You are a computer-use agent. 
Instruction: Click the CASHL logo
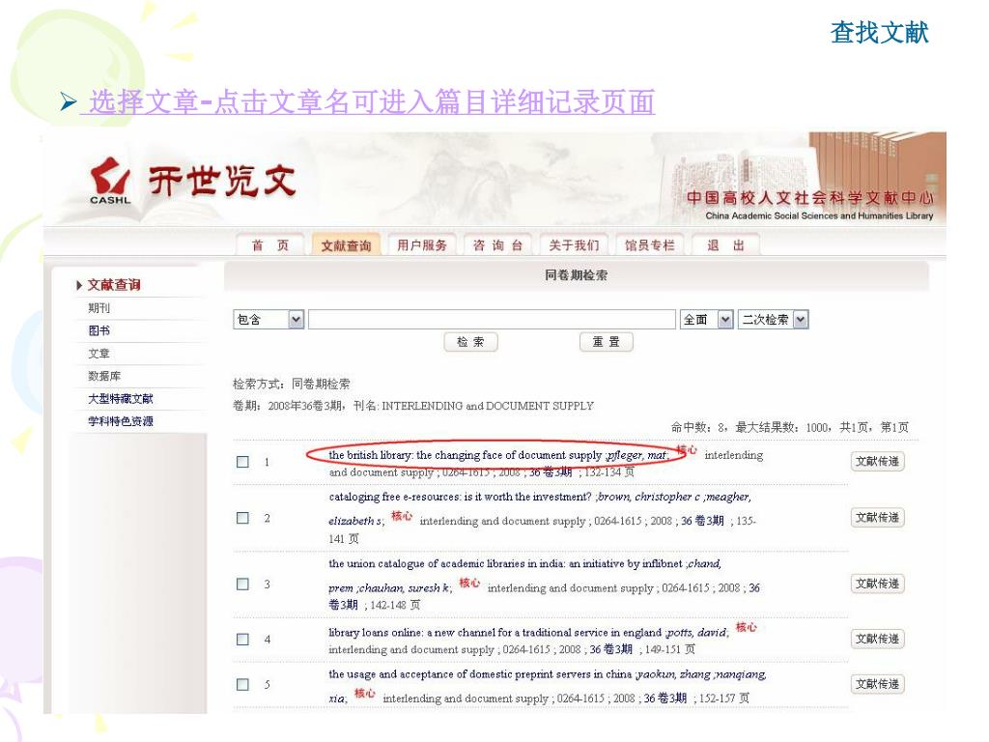[x=110, y=181]
